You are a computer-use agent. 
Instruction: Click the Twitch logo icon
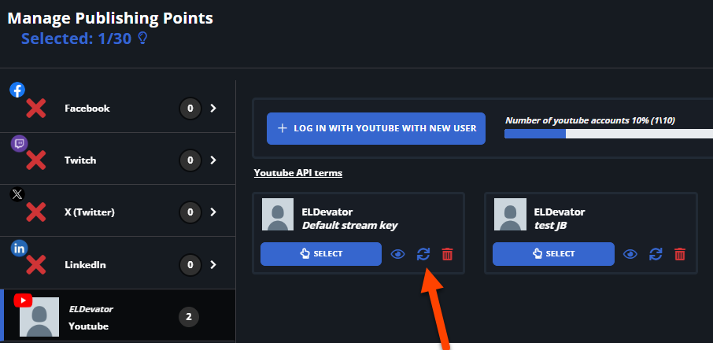[x=19, y=144]
